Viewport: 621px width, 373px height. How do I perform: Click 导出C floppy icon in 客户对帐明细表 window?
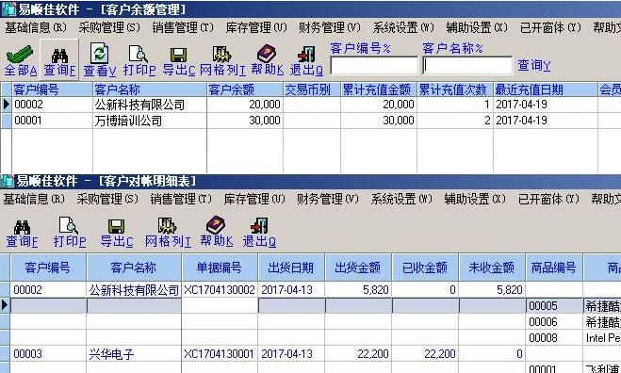click(117, 227)
